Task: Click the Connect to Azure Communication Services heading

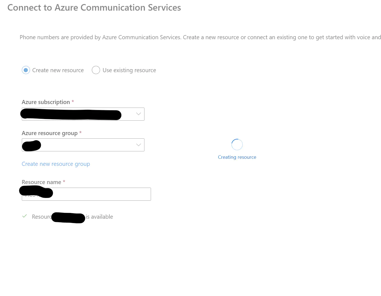Action: tap(94, 8)
